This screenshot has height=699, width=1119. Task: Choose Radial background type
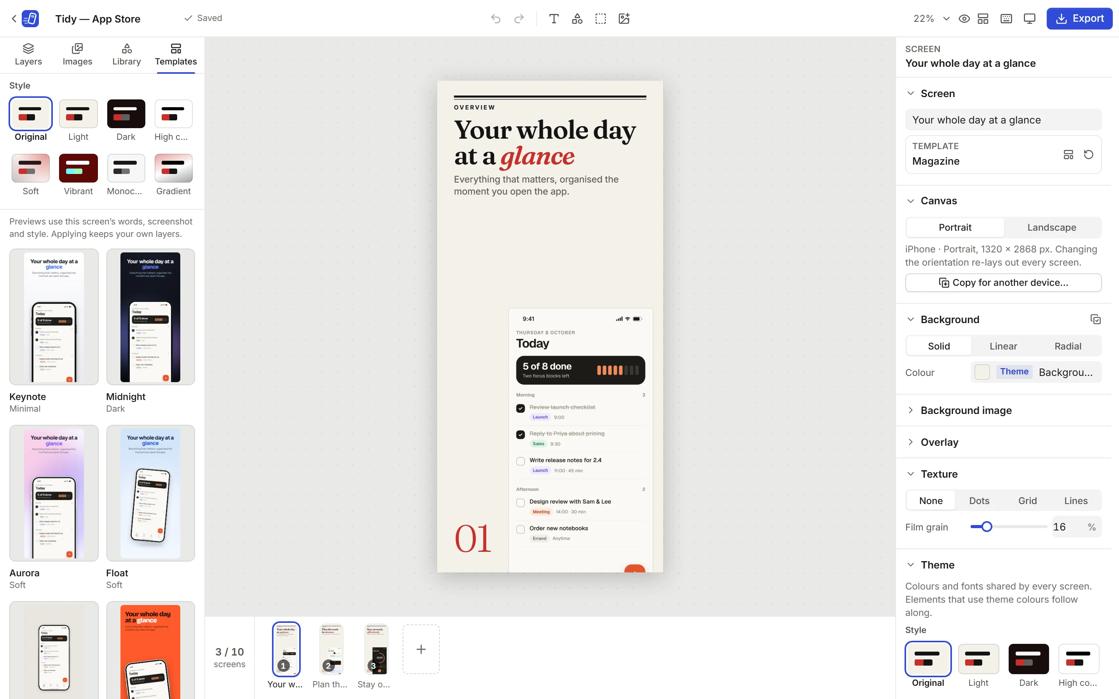(x=1068, y=346)
